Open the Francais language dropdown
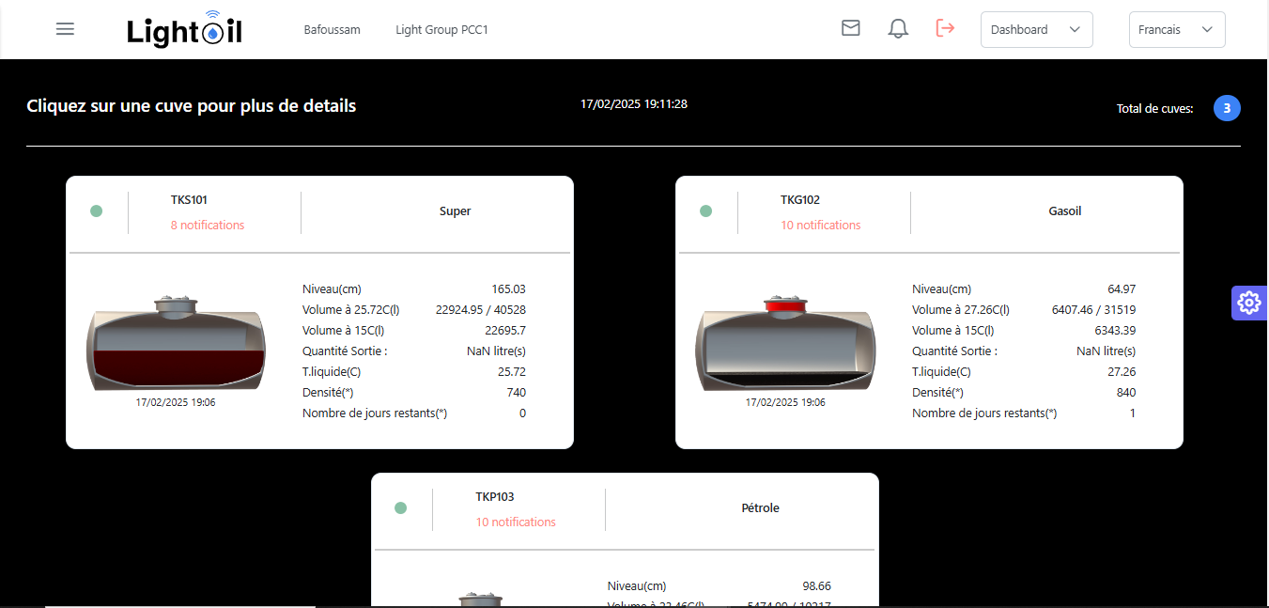The height and width of the screenshot is (608, 1269). [x=1176, y=29]
